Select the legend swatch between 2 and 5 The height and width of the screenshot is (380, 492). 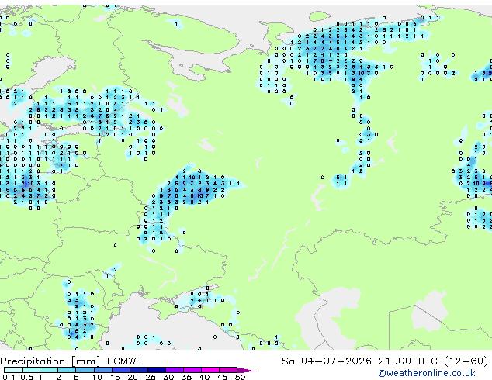(67, 370)
